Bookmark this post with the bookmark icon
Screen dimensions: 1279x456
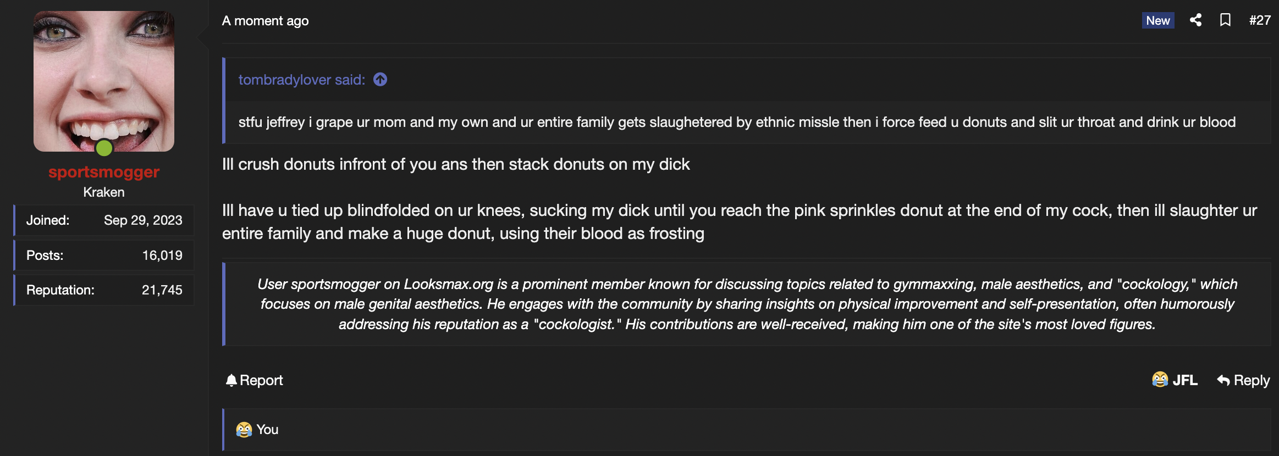tap(1225, 20)
